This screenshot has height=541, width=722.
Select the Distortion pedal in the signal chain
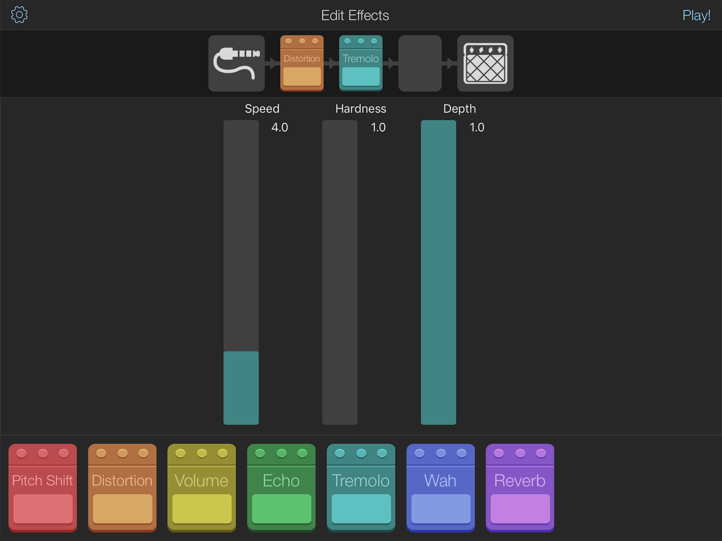(302, 63)
